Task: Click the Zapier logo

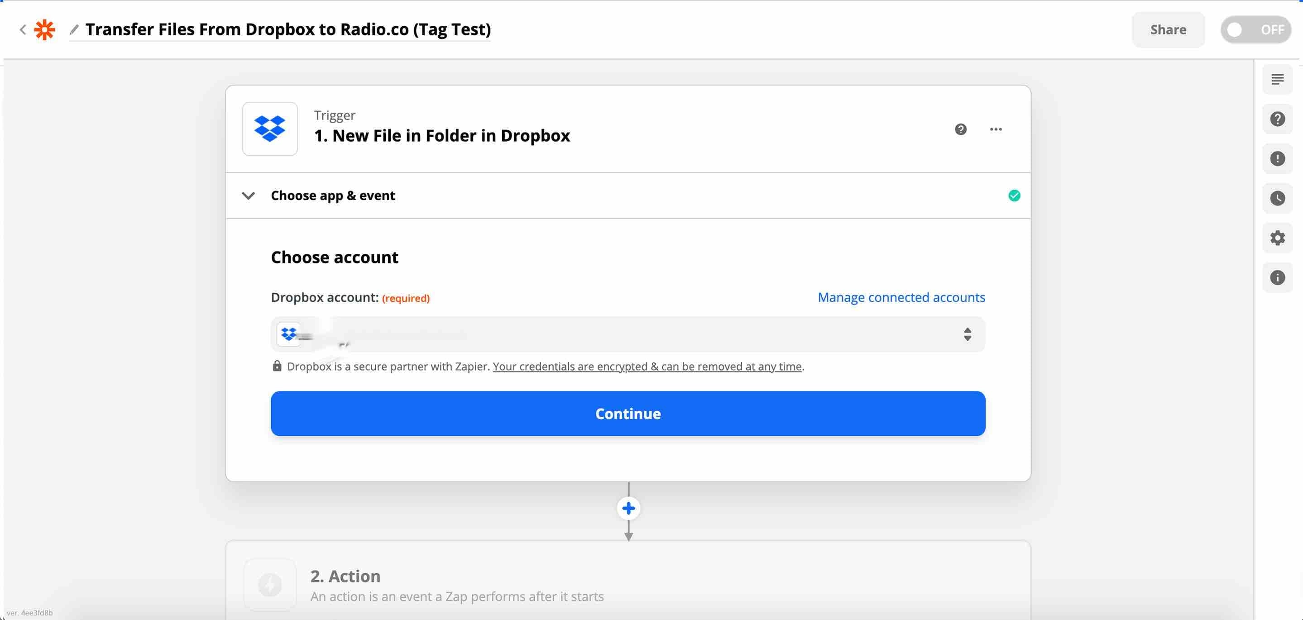Action: pyautogui.click(x=44, y=29)
